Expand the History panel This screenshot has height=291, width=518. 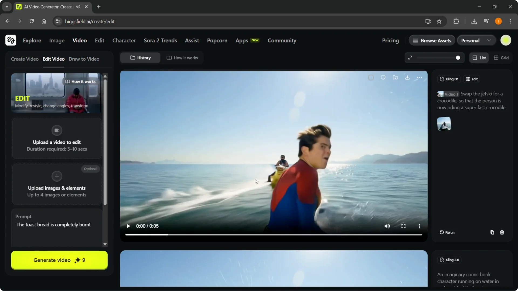click(x=140, y=58)
